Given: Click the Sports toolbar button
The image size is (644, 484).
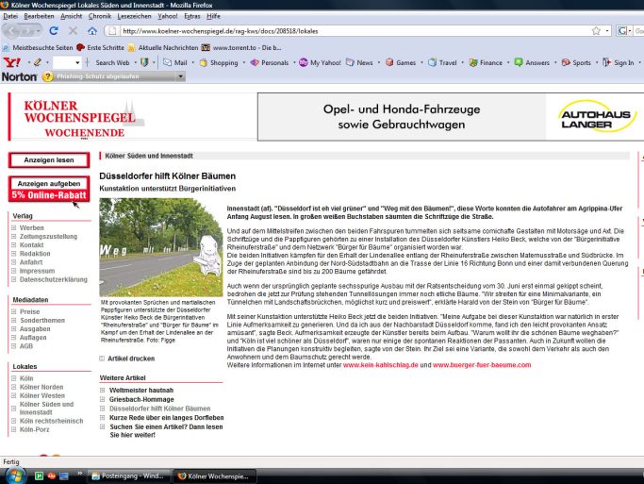Looking at the screenshot, I should [x=576, y=62].
